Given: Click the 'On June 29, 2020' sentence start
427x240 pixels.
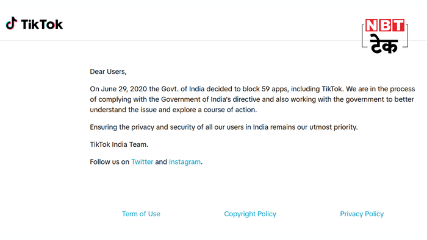Looking at the screenshot, I should tap(118, 89).
